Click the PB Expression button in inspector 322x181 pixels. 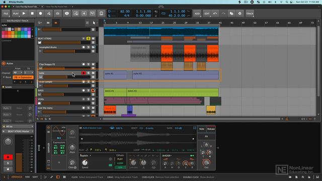[23, 77]
